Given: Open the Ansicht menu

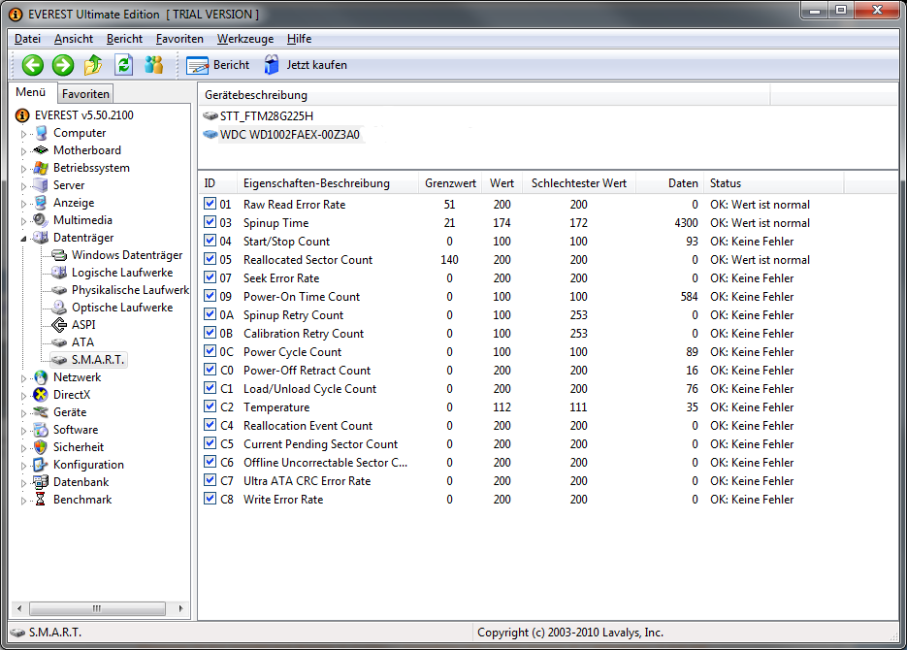Looking at the screenshot, I should pos(74,39).
